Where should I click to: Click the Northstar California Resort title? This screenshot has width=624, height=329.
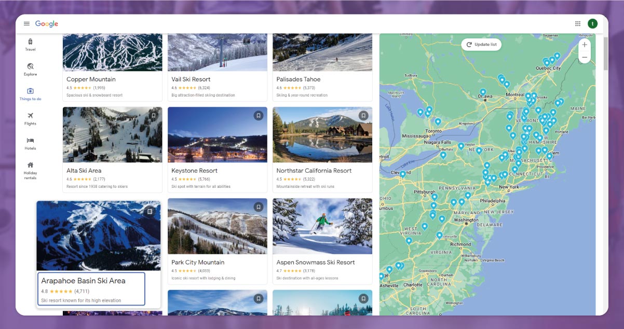point(314,171)
